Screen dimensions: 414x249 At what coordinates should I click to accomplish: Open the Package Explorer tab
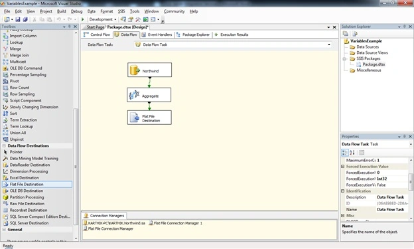193,35
